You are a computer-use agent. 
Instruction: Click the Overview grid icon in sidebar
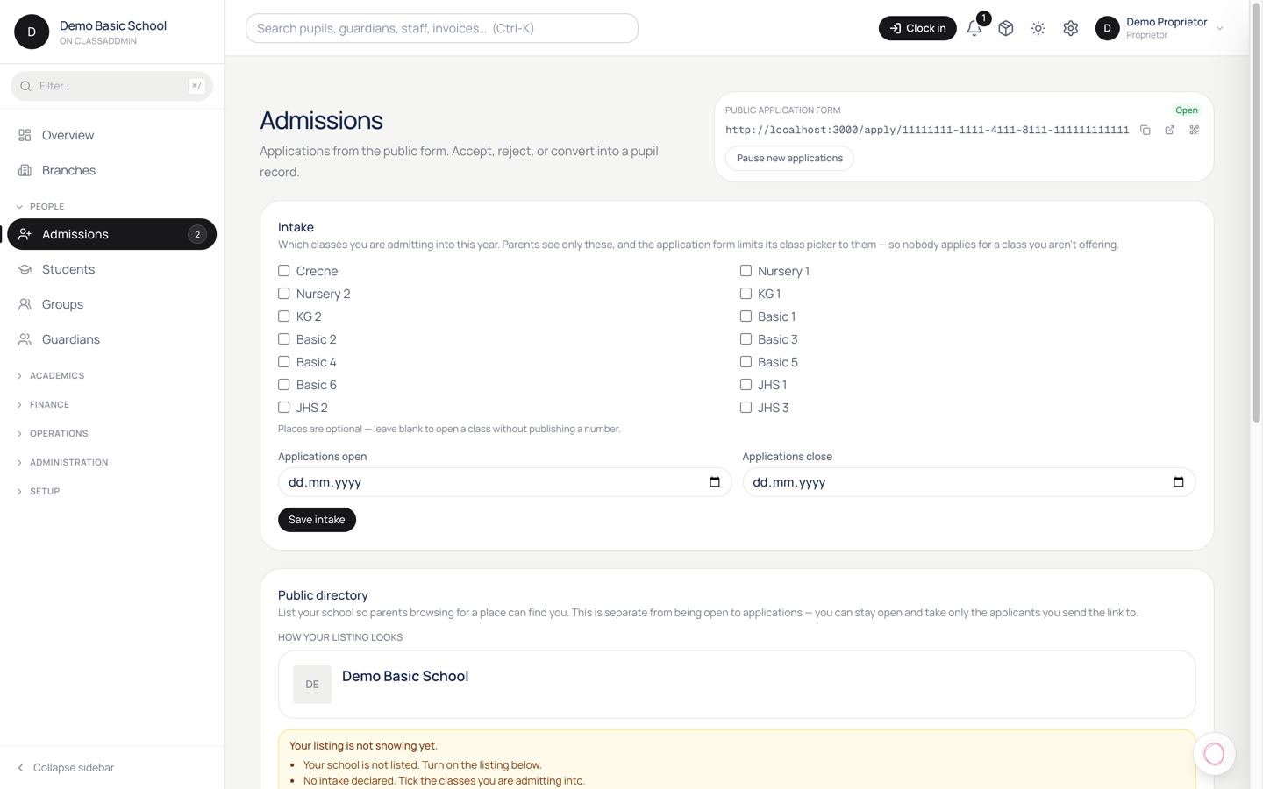(x=25, y=135)
